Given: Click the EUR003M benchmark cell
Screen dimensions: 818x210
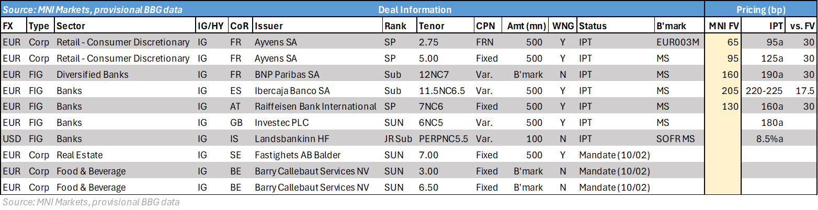Looking at the screenshot, I should [x=677, y=42].
